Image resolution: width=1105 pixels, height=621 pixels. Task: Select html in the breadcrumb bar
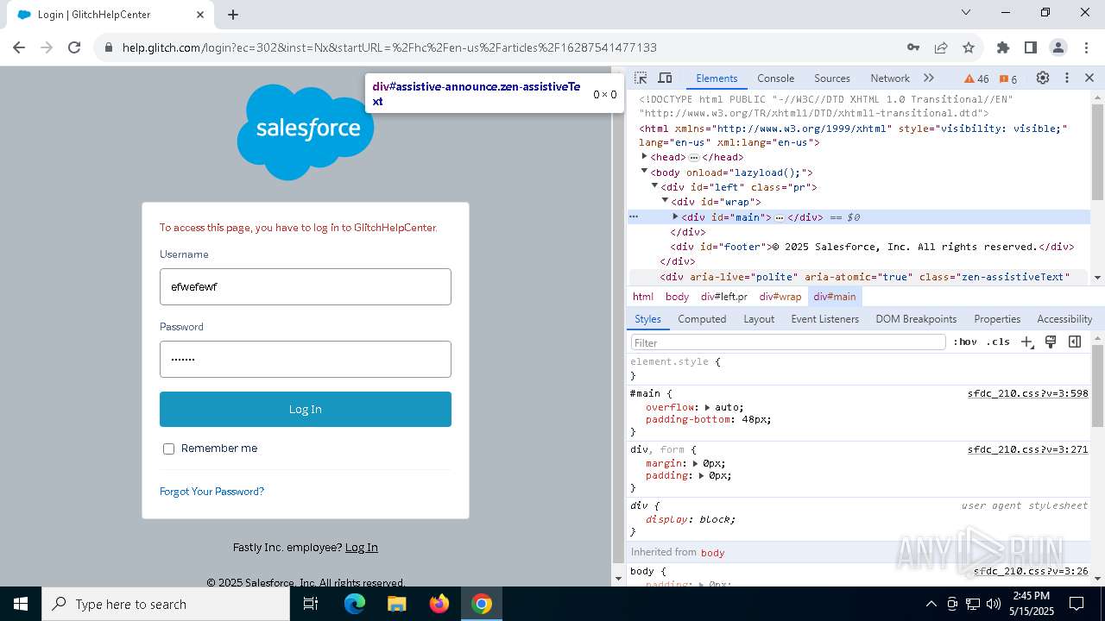(x=643, y=297)
